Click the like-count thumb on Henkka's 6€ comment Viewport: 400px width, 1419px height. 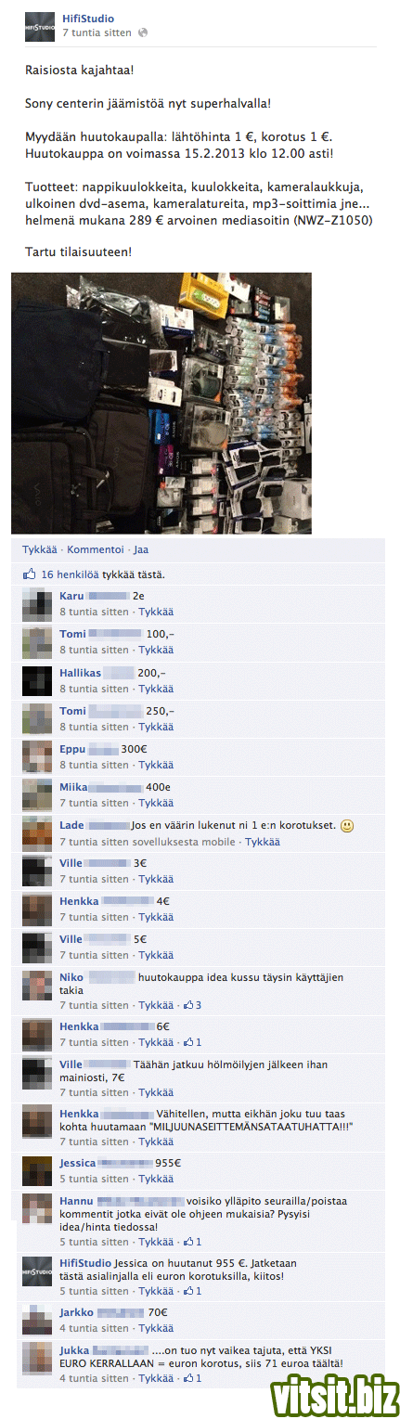pyautogui.click(x=189, y=1042)
